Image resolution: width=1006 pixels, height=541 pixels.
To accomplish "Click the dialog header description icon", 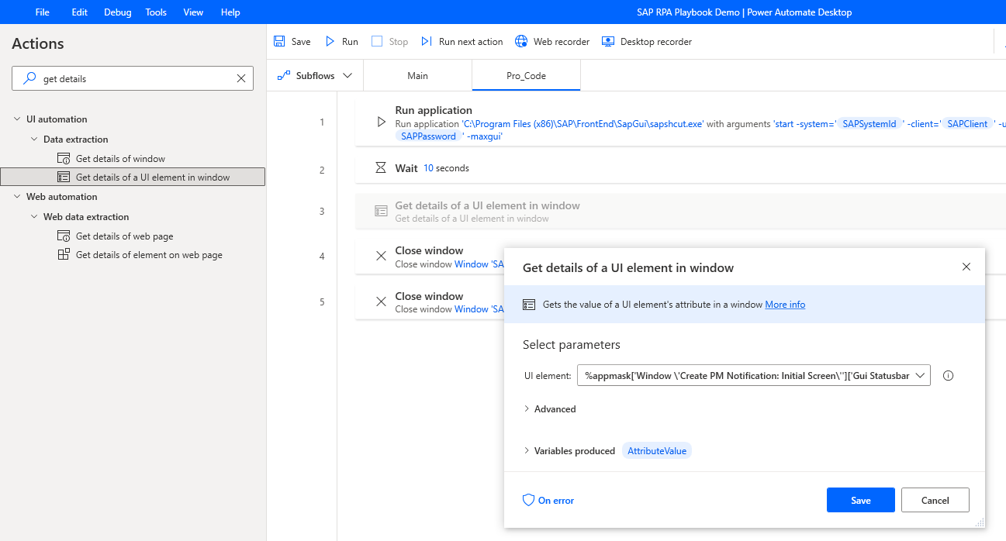I will pyautogui.click(x=529, y=305).
